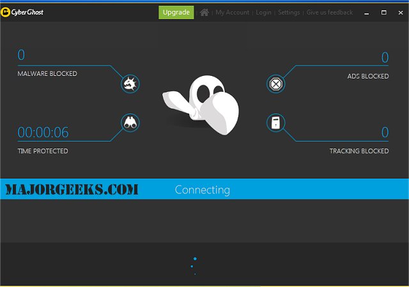
Task: Close the CyberGhost window
Action: (x=401, y=13)
